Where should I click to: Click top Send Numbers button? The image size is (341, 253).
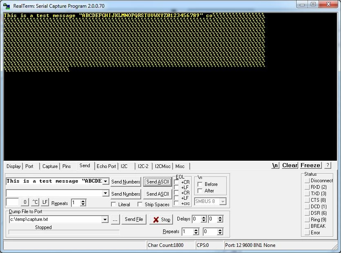point(126,182)
